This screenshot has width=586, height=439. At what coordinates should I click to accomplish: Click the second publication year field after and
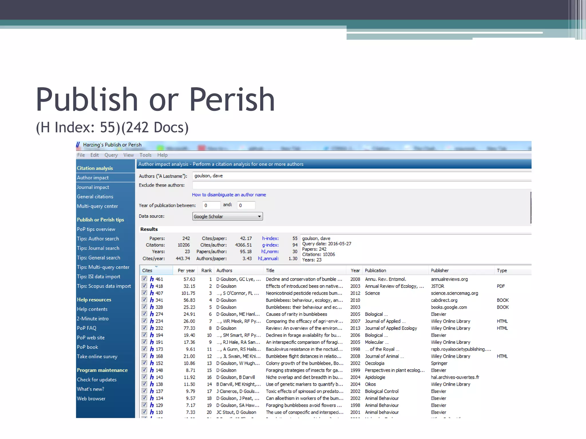pyautogui.click(x=246, y=205)
